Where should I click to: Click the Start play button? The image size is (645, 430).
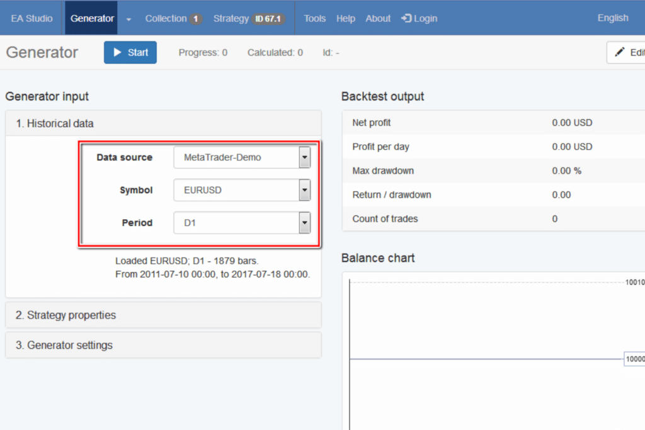130,53
